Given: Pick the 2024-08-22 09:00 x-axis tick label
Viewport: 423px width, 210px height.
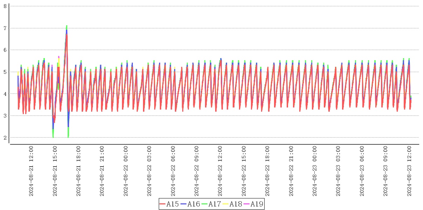Looking at the screenshot, I should (x=197, y=171).
